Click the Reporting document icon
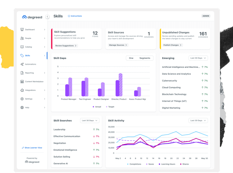The height and width of the screenshot is (173, 233). (x=22, y=73)
